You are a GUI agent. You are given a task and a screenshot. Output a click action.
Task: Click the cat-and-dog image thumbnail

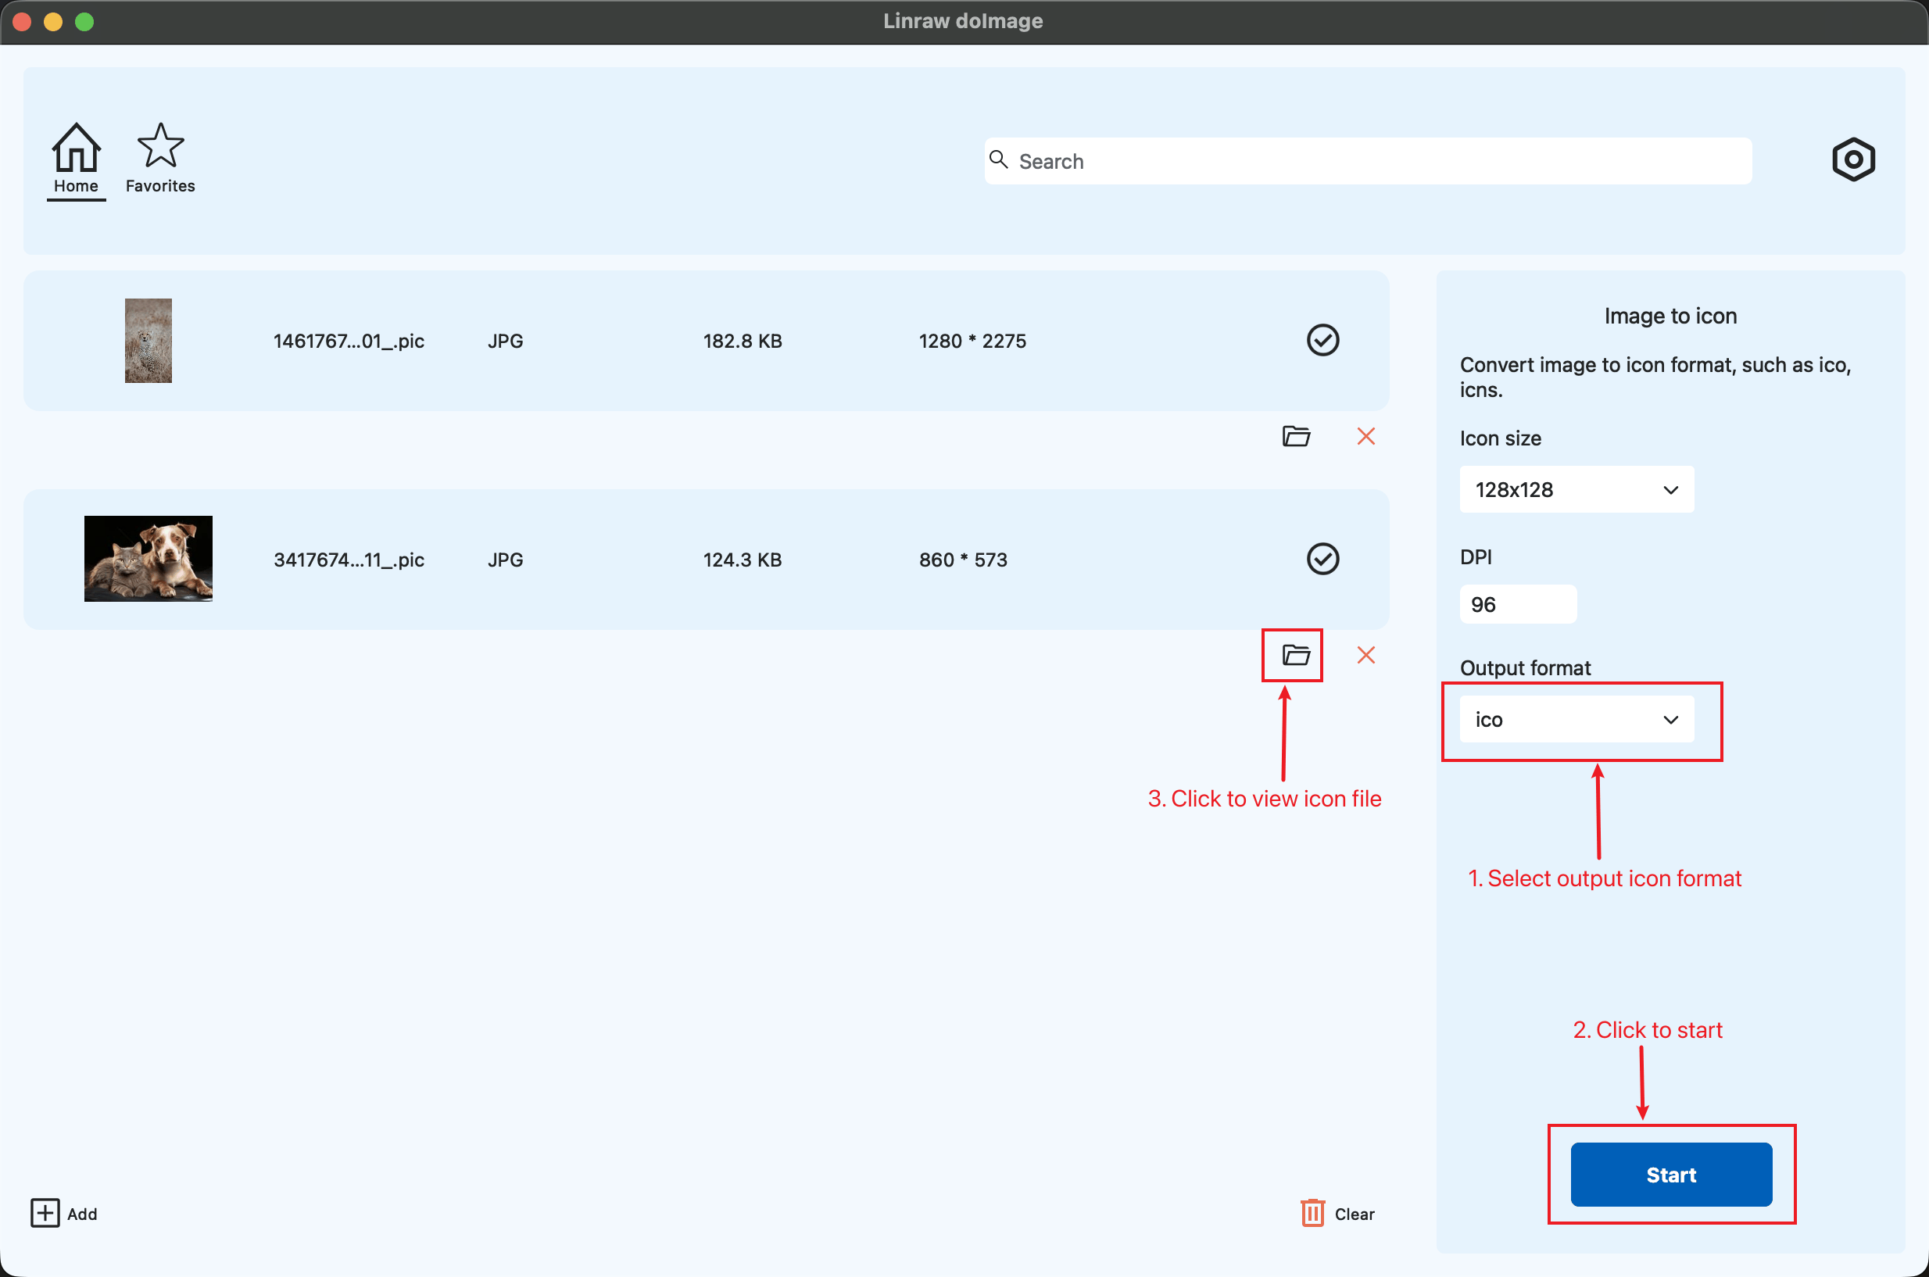[x=148, y=559]
